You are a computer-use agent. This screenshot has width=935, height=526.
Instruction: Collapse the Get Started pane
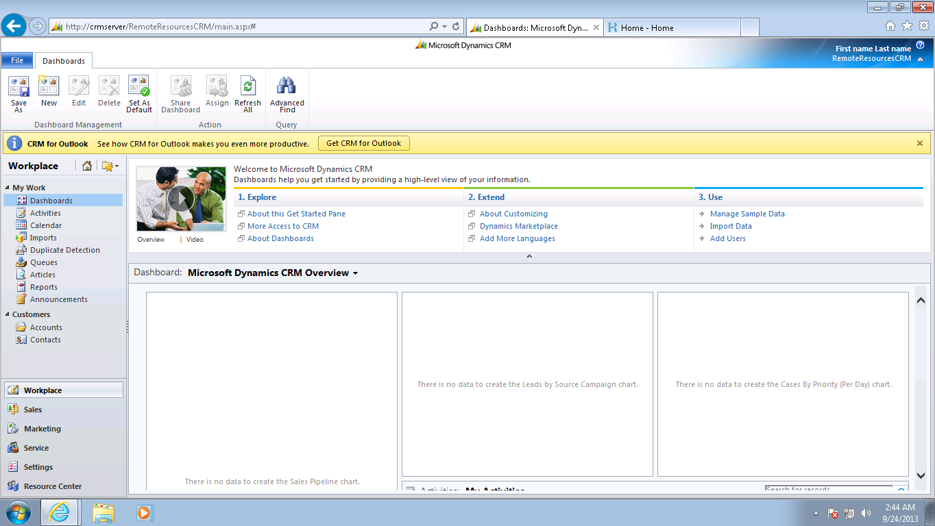click(529, 255)
